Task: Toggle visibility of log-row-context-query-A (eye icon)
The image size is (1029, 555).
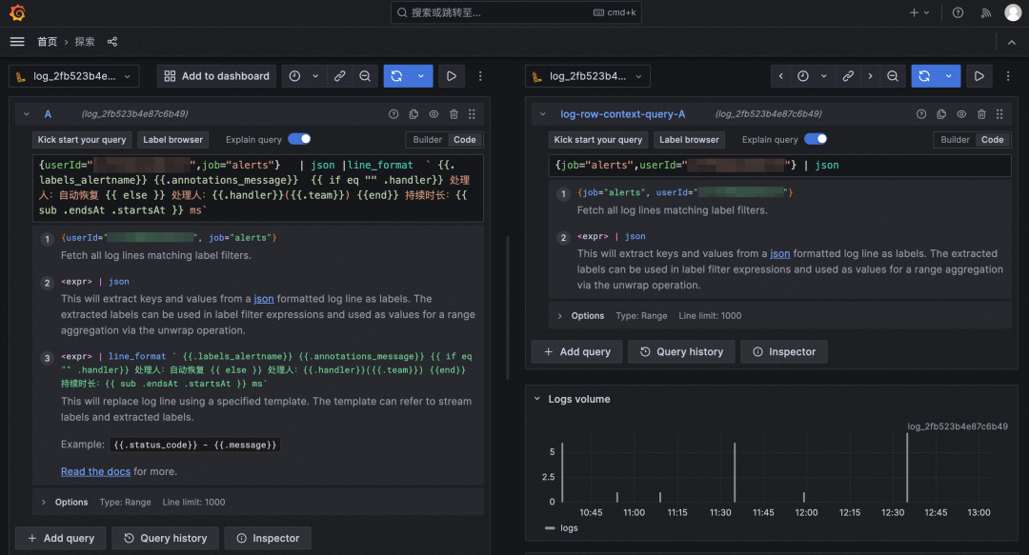Action: 961,113
